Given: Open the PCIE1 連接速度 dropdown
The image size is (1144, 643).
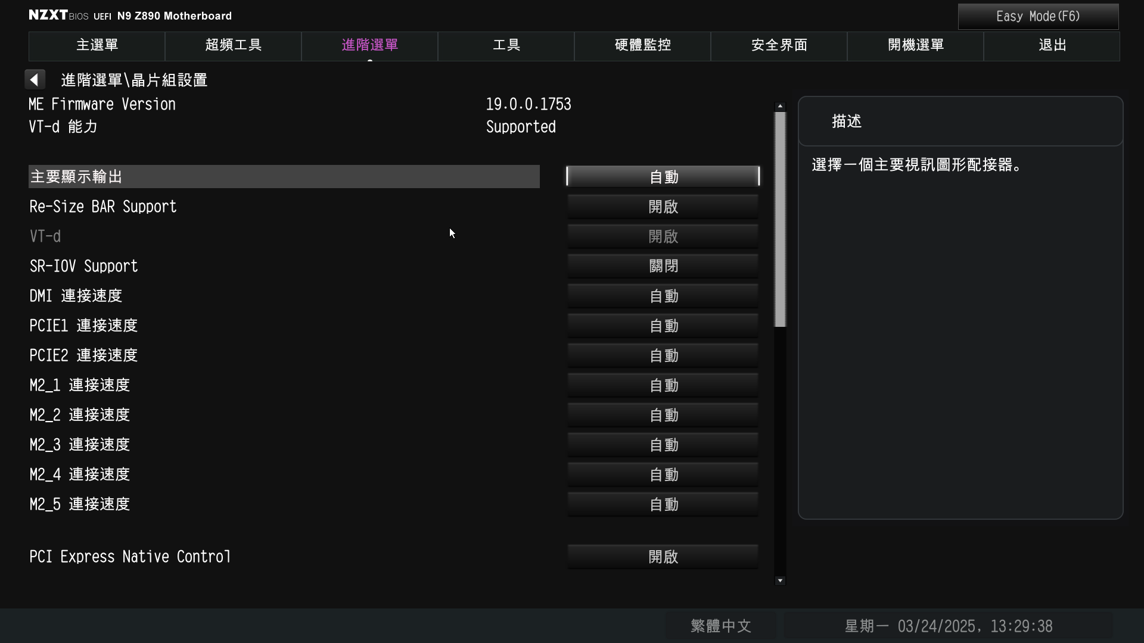Looking at the screenshot, I should pyautogui.click(x=663, y=326).
